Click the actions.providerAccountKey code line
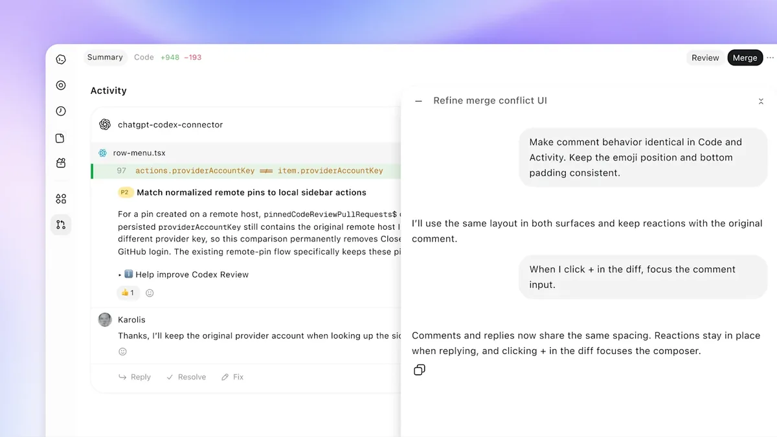Image resolution: width=777 pixels, height=437 pixels. tap(259, 171)
